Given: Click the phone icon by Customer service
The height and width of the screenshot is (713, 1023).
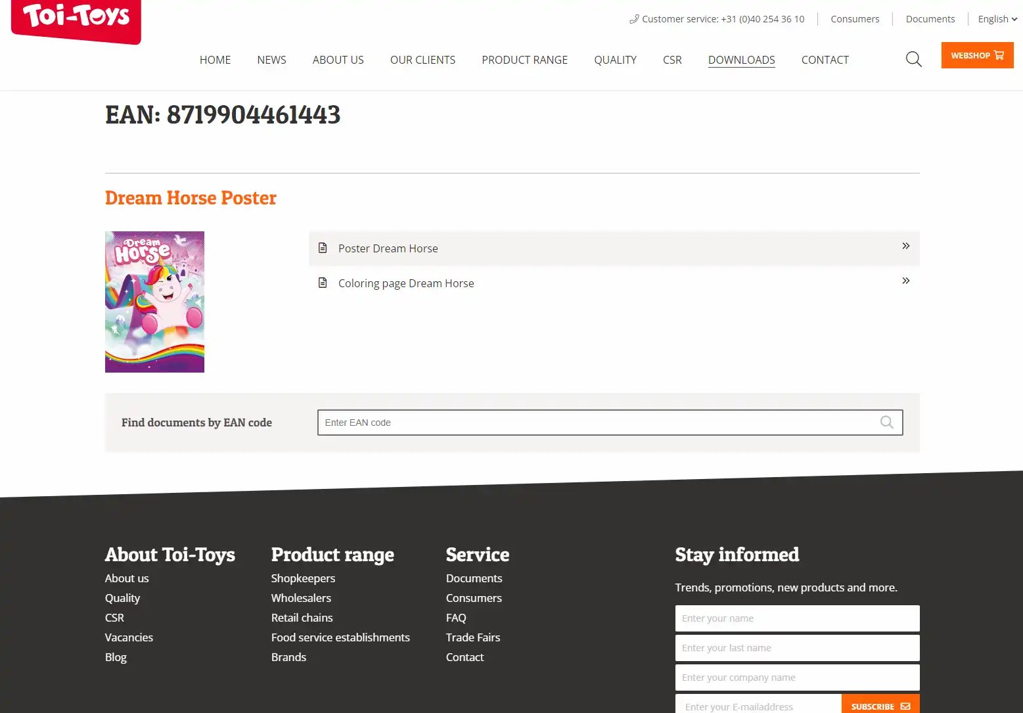Looking at the screenshot, I should pyautogui.click(x=634, y=19).
